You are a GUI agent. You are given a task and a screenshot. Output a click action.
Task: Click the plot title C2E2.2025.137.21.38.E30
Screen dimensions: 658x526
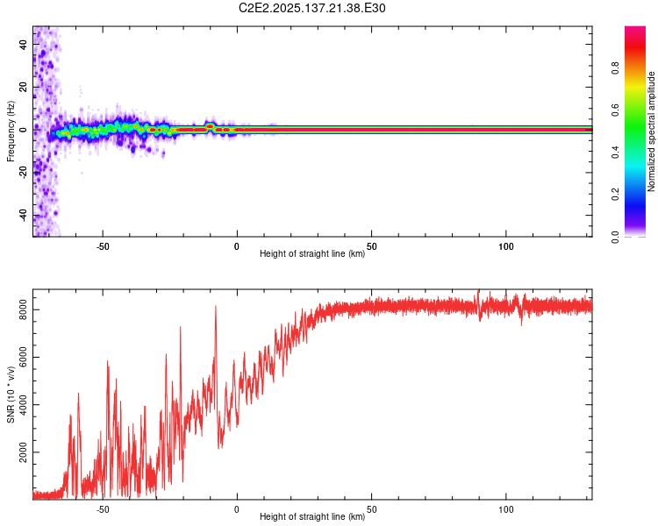(311, 8)
